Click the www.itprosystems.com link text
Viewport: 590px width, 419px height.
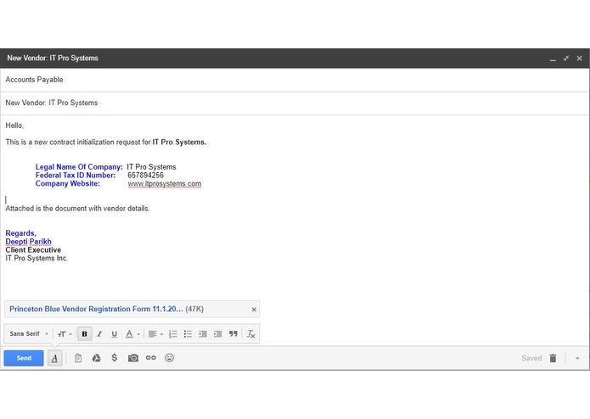tap(165, 184)
